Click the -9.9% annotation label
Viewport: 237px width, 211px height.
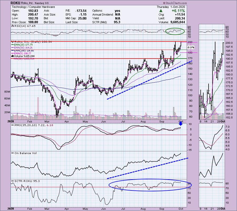coord(190,47)
